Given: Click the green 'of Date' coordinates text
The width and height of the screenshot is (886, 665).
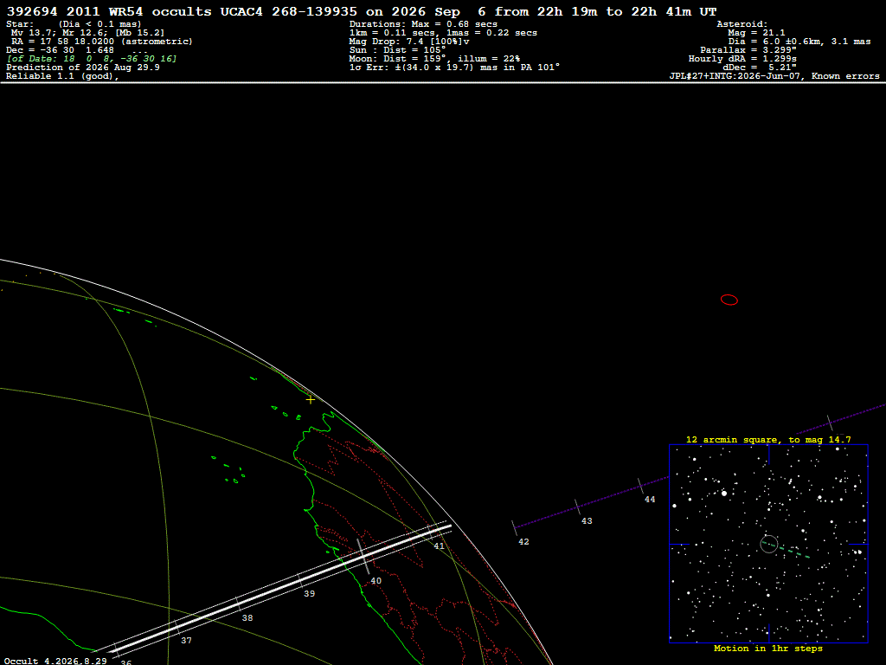Looking at the screenshot, I should [x=92, y=59].
